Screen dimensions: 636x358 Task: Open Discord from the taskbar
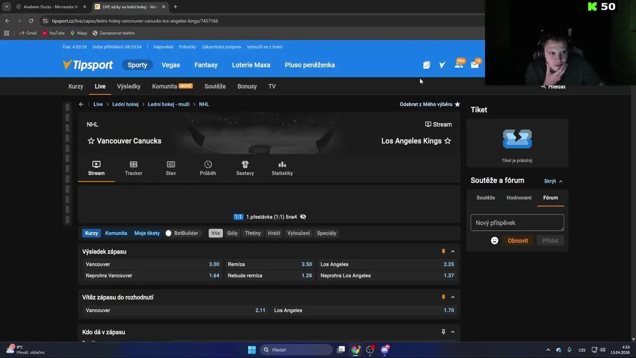(385, 350)
